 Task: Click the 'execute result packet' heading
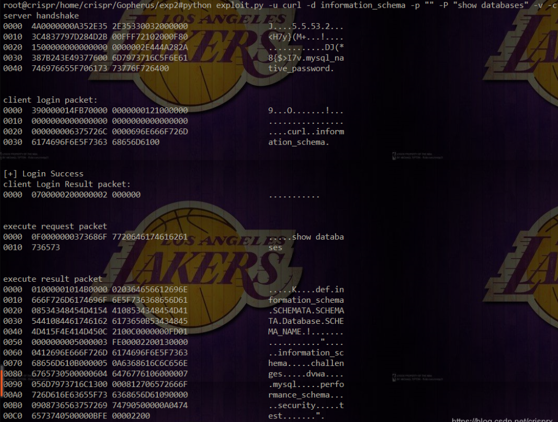(x=53, y=279)
